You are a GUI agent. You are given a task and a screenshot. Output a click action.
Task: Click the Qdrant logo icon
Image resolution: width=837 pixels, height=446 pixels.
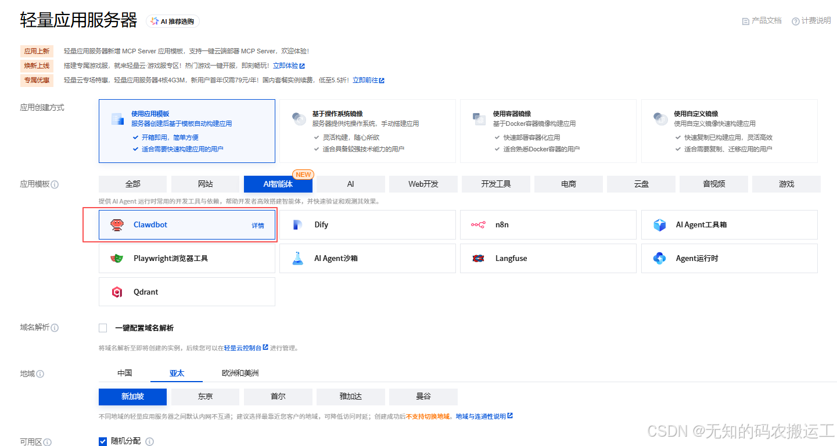(x=117, y=292)
